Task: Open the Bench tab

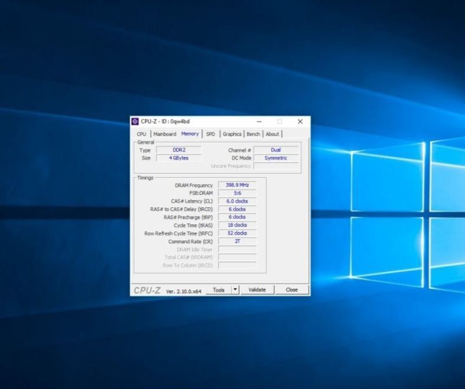Action: click(253, 134)
